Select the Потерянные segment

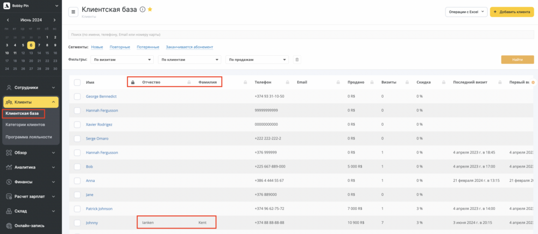148,47
